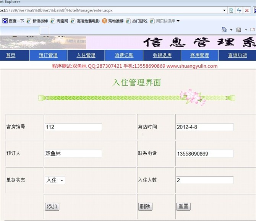Open the 百度一下 bookmark
Image resolution: width=256 pixels, height=221 pixels.
pos(13,21)
